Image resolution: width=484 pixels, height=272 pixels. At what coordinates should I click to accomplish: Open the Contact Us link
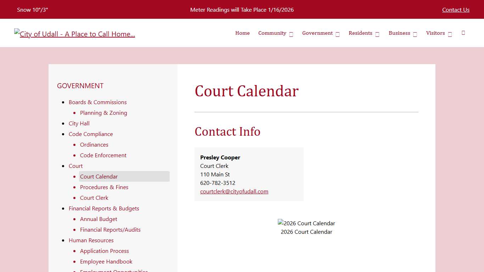(x=456, y=10)
